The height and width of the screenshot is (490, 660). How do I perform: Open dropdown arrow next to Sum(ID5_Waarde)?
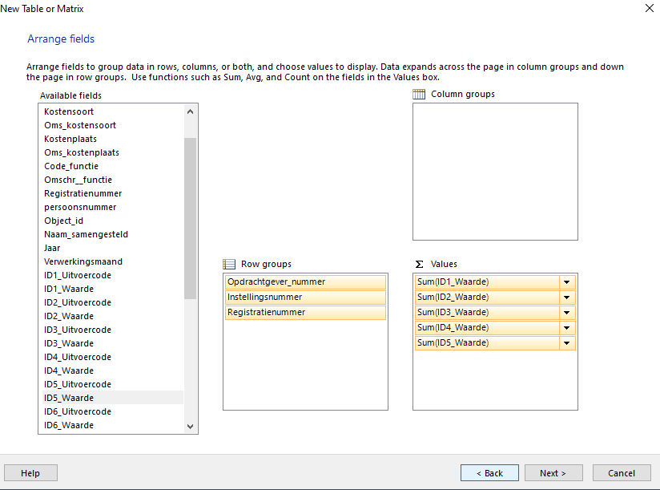567,343
